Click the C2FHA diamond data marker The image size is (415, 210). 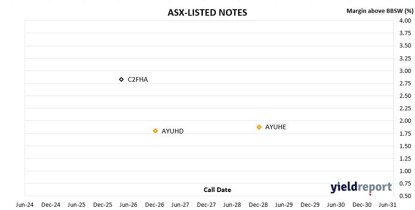(121, 79)
